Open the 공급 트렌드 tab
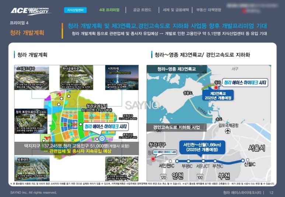285x197 pixels. (142, 10)
